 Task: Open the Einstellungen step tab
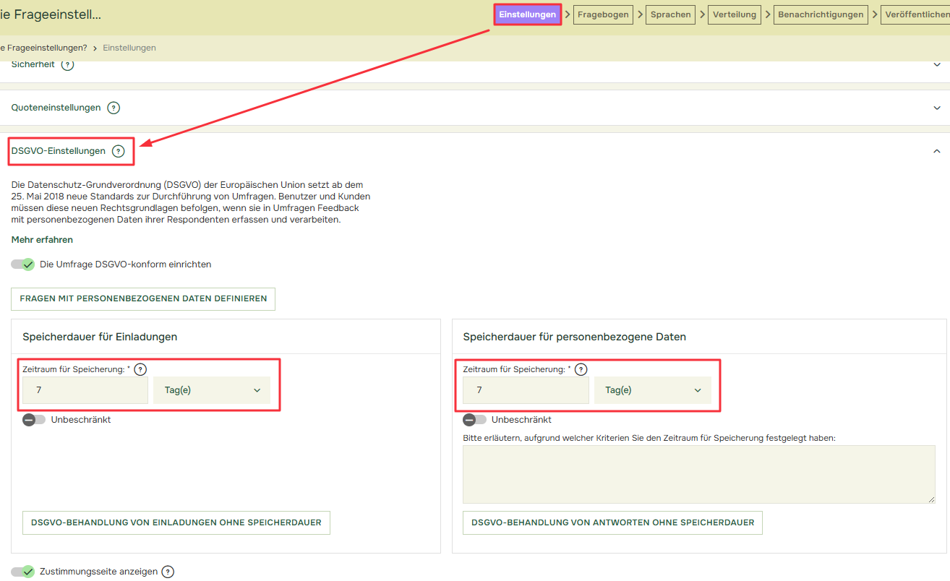pos(528,14)
